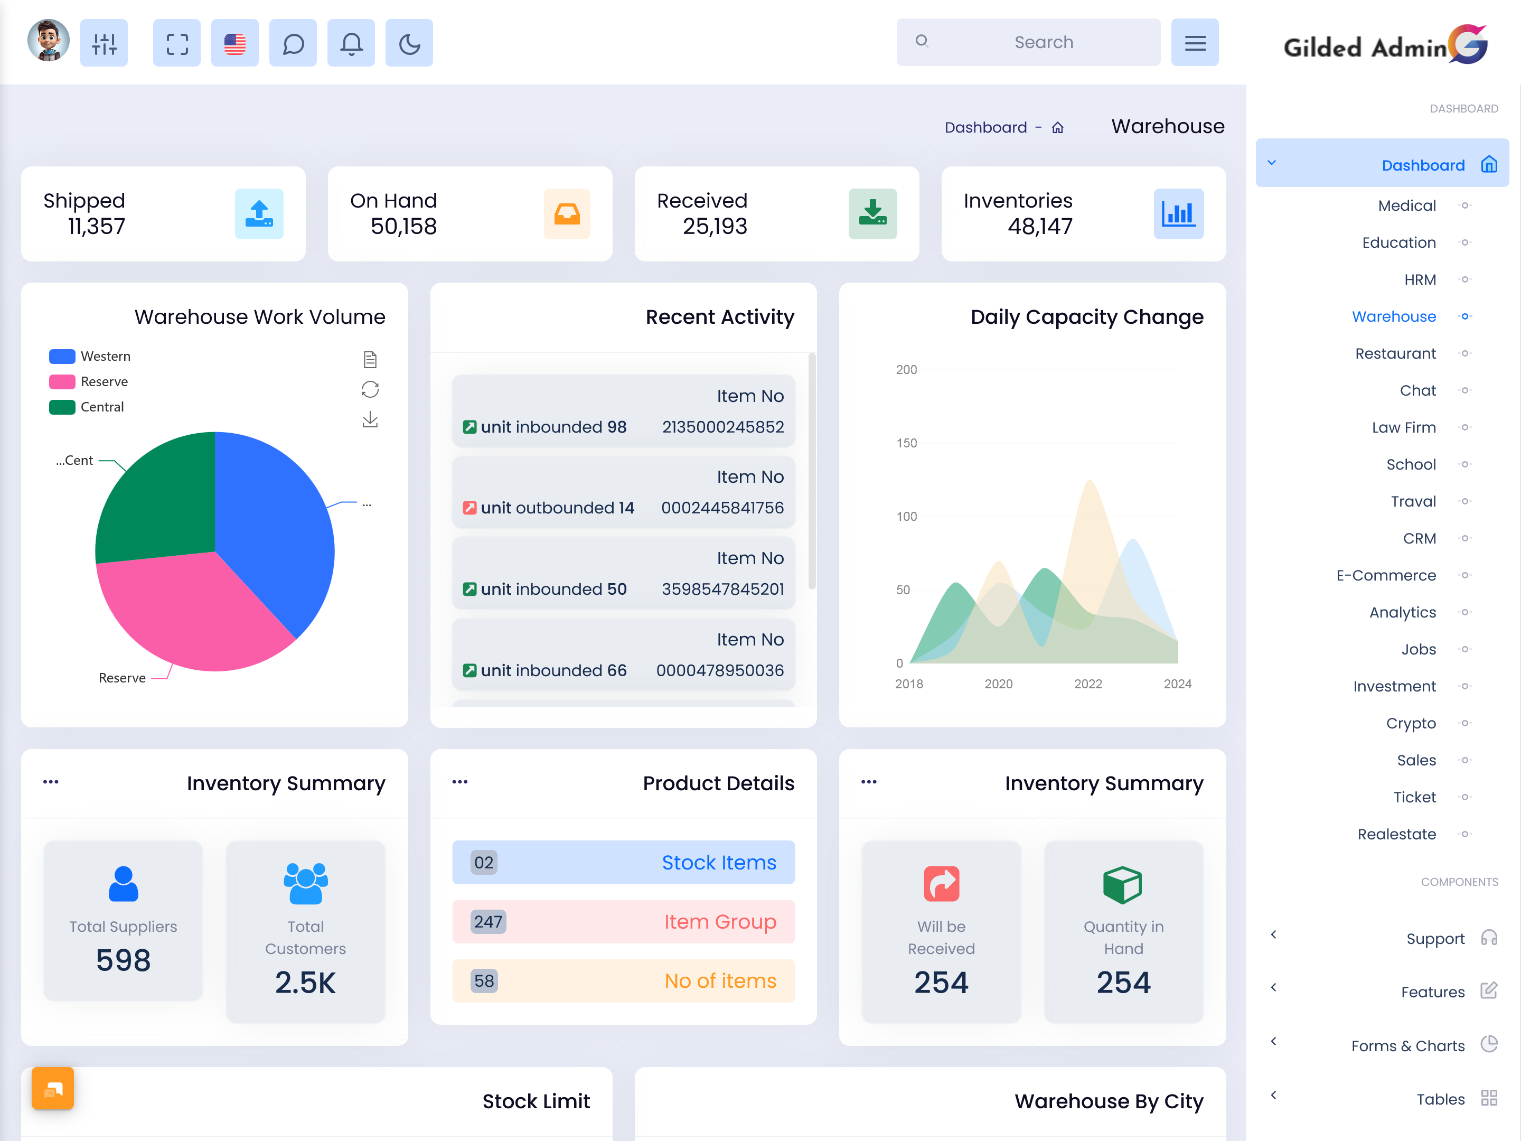Viewport: 1521px width, 1141px height.
Task: Save pie chart as image download icon
Action: (x=370, y=419)
